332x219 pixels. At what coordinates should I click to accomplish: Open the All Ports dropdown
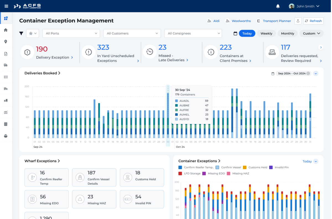coord(71,33)
